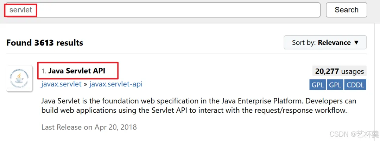
Task: Click the bold 3613 results count
Action: point(44,43)
